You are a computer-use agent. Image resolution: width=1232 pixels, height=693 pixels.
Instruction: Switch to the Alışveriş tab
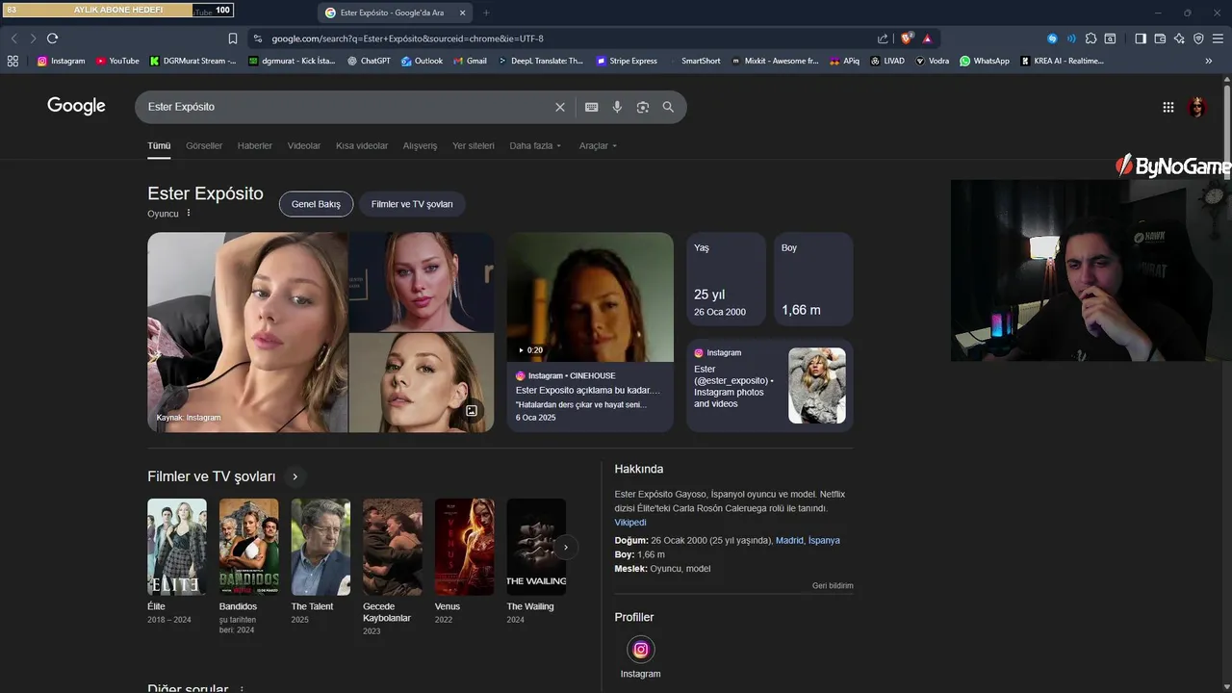click(x=420, y=145)
